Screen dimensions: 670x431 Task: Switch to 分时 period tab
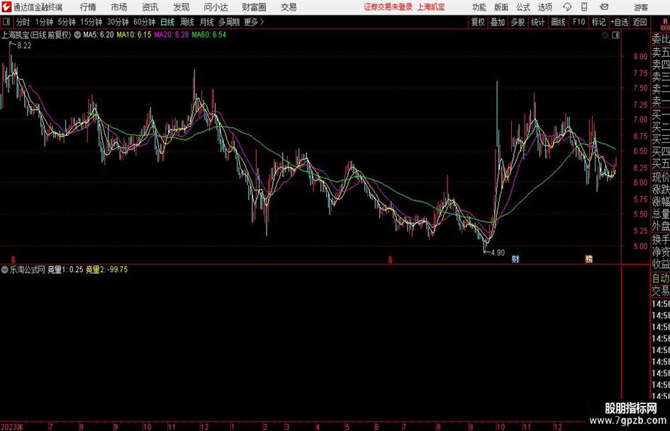[23, 22]
